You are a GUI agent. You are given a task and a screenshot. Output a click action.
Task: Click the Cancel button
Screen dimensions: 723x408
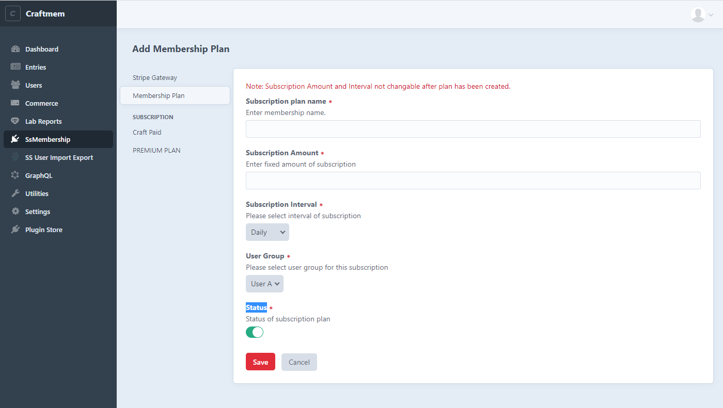(299, 362)
